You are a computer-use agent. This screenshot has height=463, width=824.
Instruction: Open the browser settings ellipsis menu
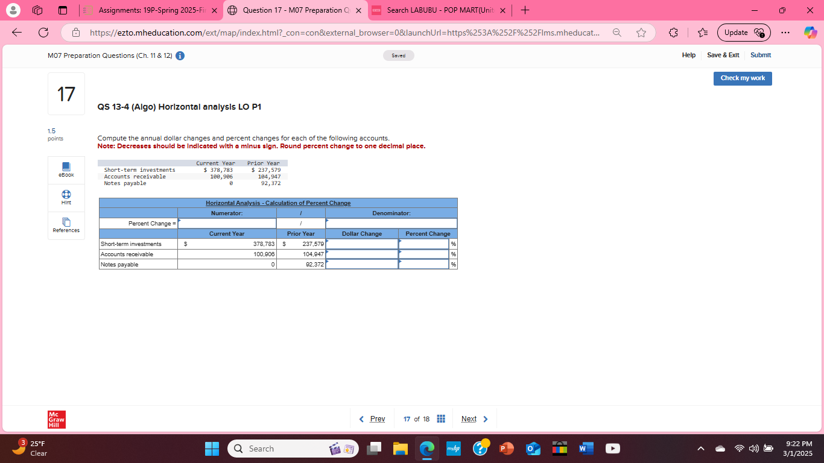point(785,33)
